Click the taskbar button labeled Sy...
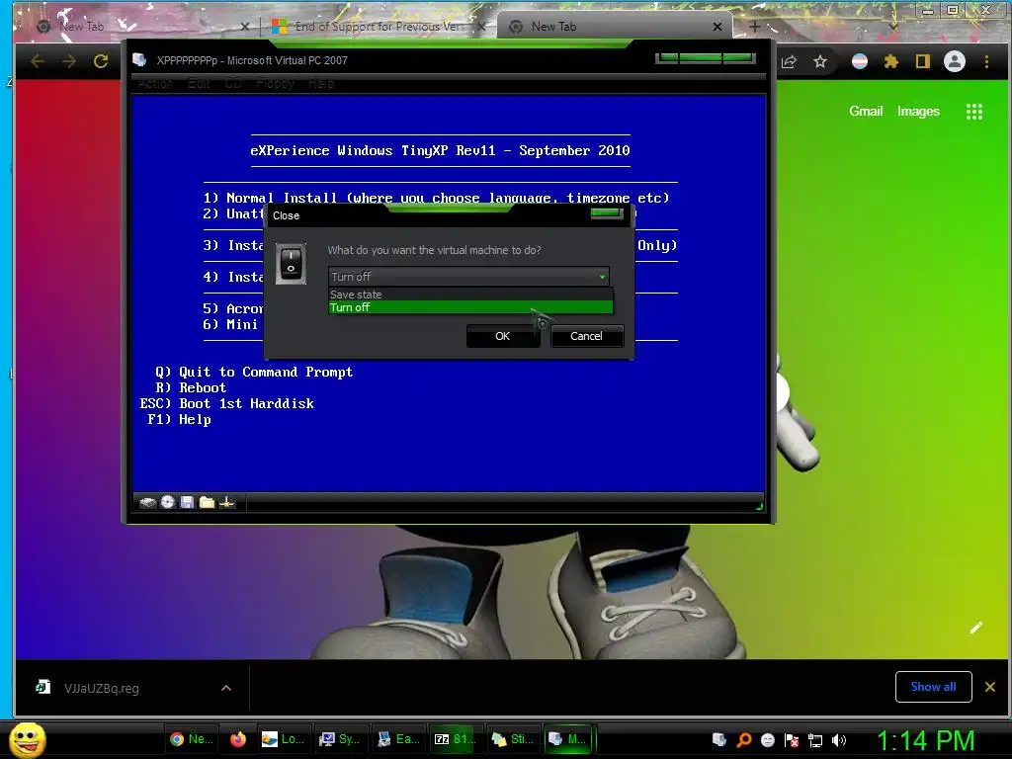Image resolution: width=1012 pixels, height=759 pixels. (340, 739)
